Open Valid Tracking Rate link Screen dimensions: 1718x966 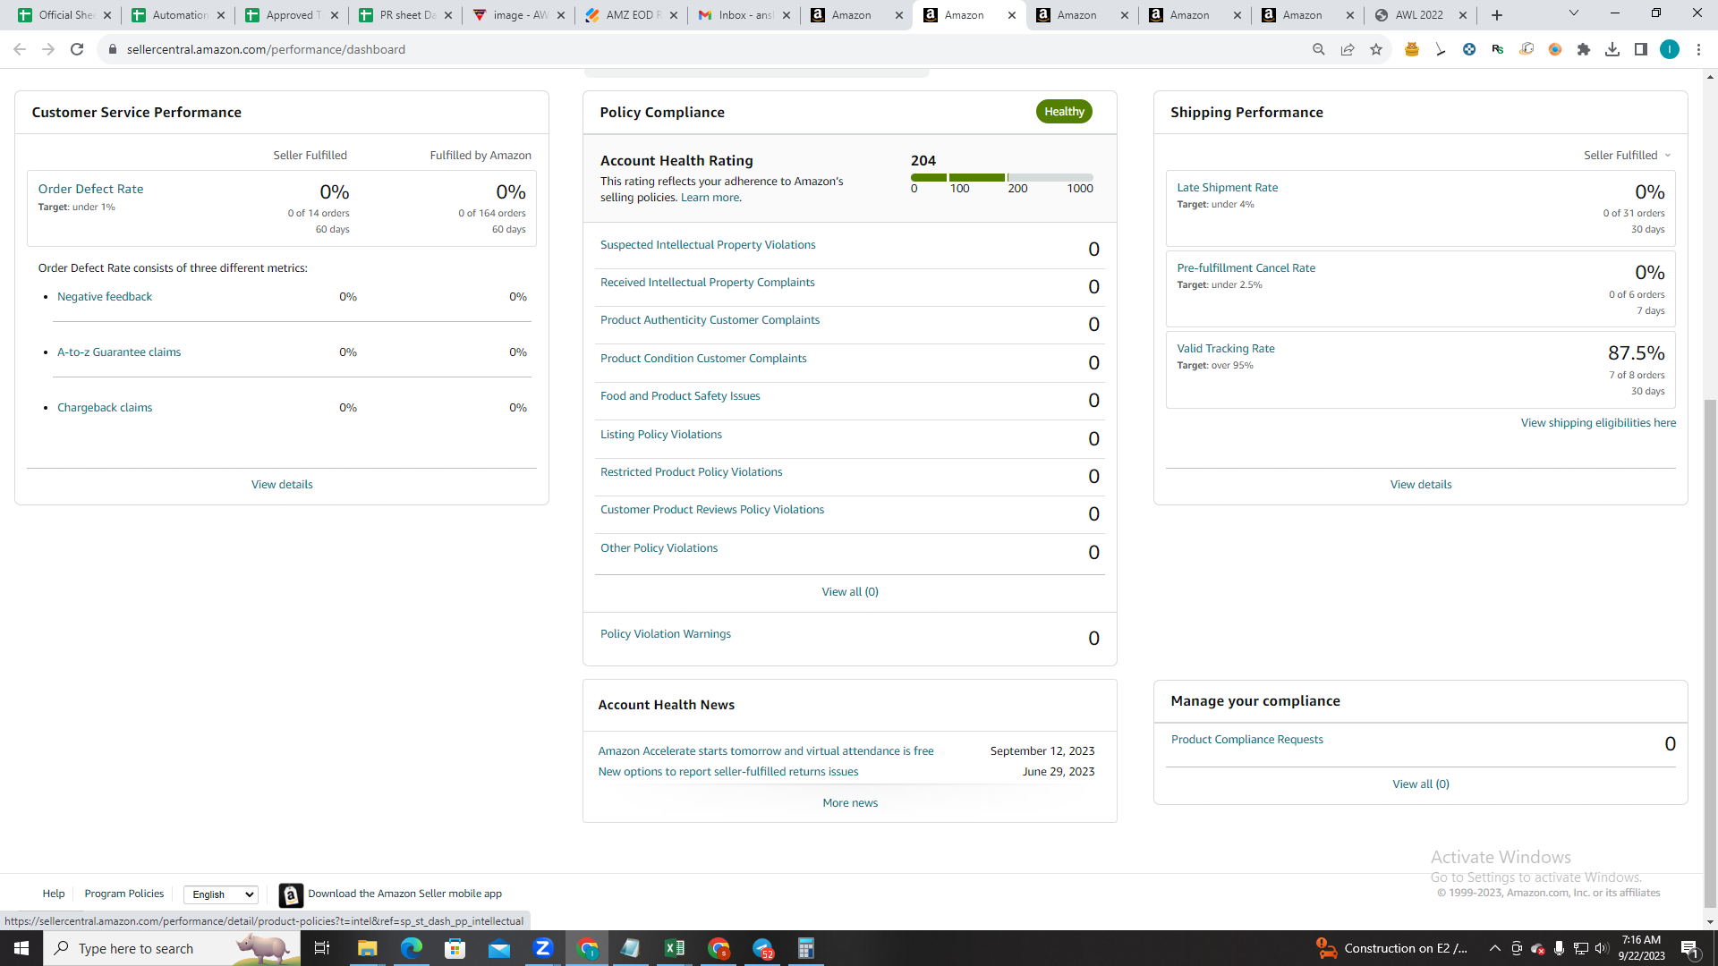tap(1225, 349)
